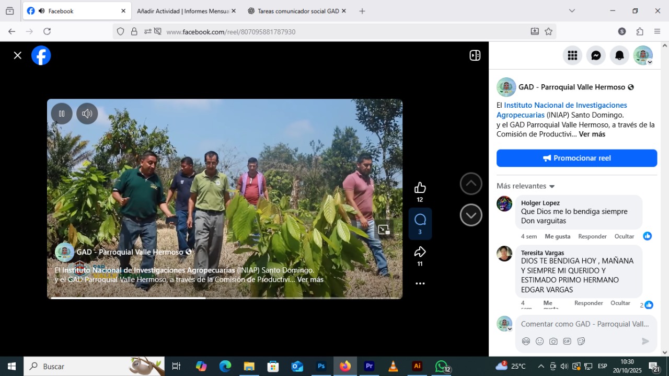This screenshot has width=669, height=376.
Task: Like the reel with thumbs-up icon
Action: [x=420, y=188]
